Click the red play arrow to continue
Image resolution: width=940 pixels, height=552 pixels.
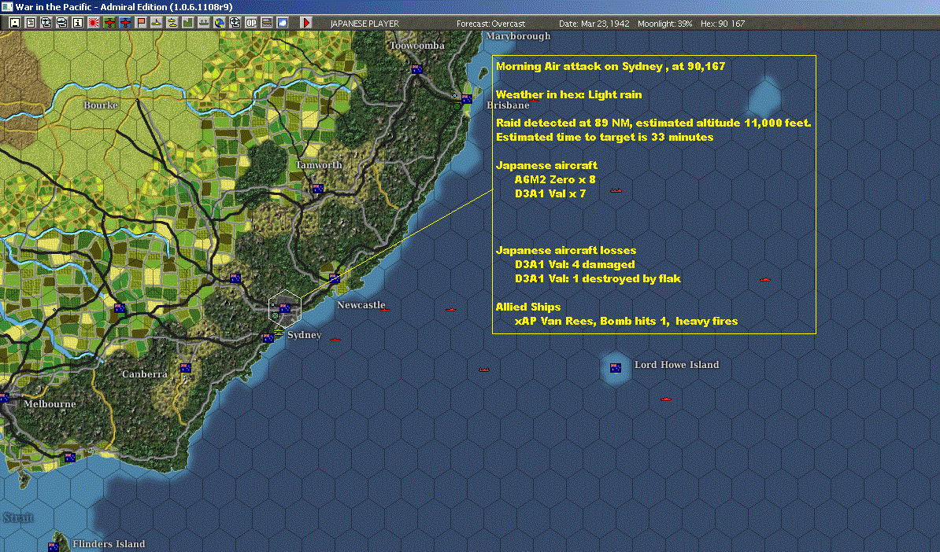(x=305, y=23)
